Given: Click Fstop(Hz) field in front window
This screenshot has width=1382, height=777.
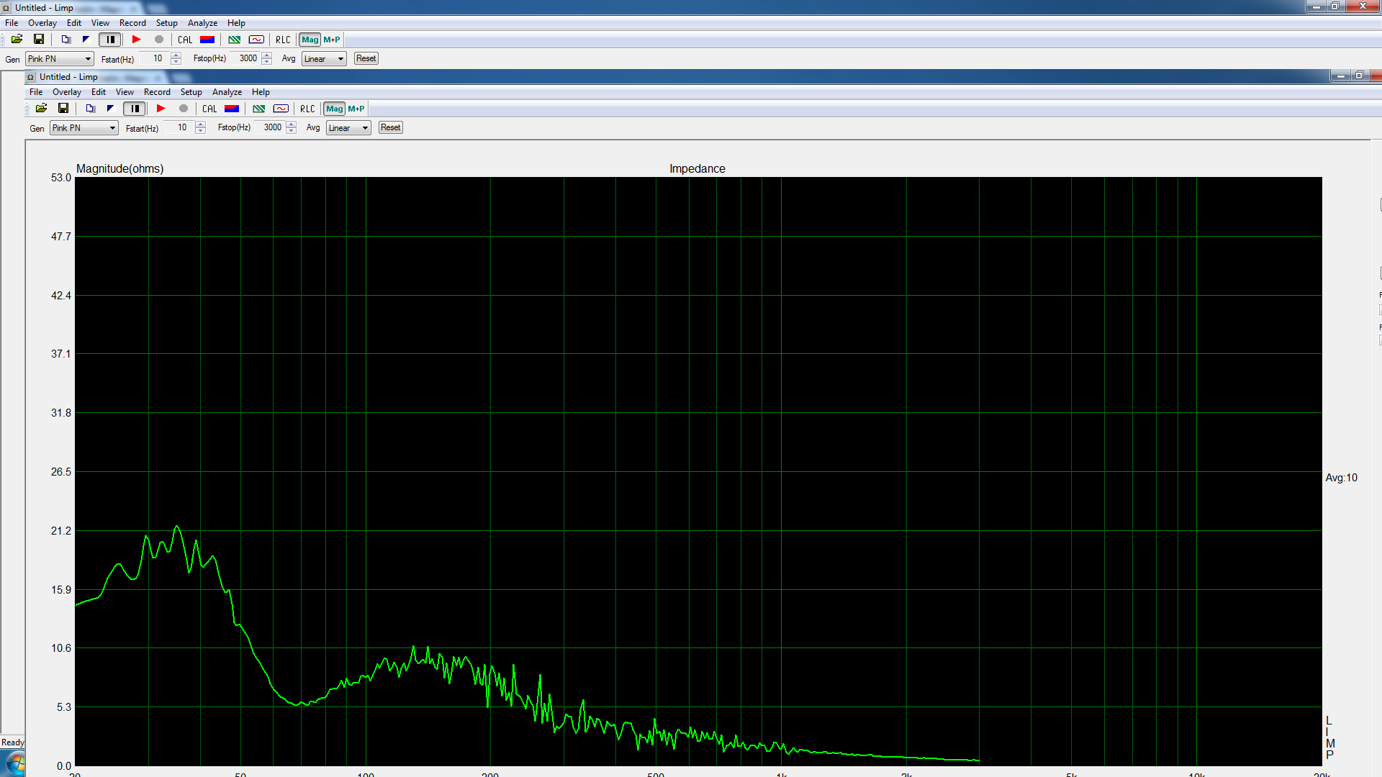Looking at the screenshot, I should point(271,127).
